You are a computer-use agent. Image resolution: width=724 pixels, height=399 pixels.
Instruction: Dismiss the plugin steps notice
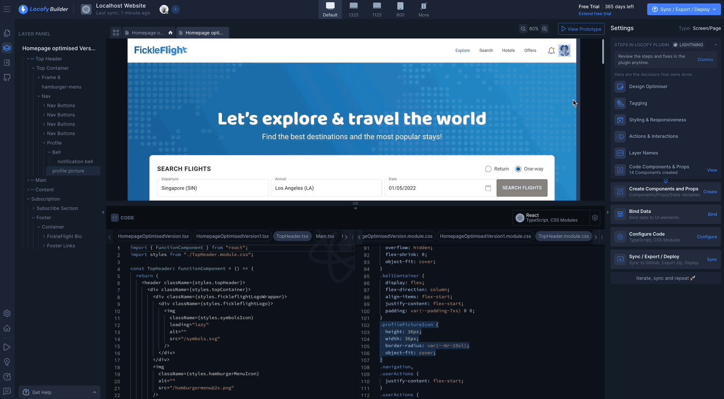tap(705, 60)
